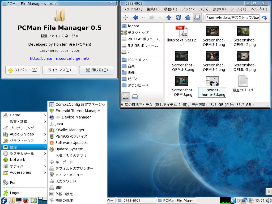The height and width of the screenshot is (204, 272).
Task: Expand the Audio & Video submenu
Action: pyautogui.click(x=24, y=134)
